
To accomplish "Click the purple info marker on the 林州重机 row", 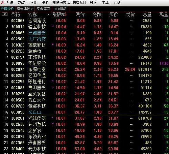I will (x=53, y=124).
